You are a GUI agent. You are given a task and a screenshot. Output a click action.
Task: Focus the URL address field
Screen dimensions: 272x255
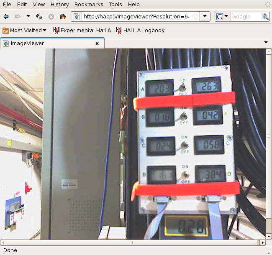pyautogui.click(x=136, y=17)
